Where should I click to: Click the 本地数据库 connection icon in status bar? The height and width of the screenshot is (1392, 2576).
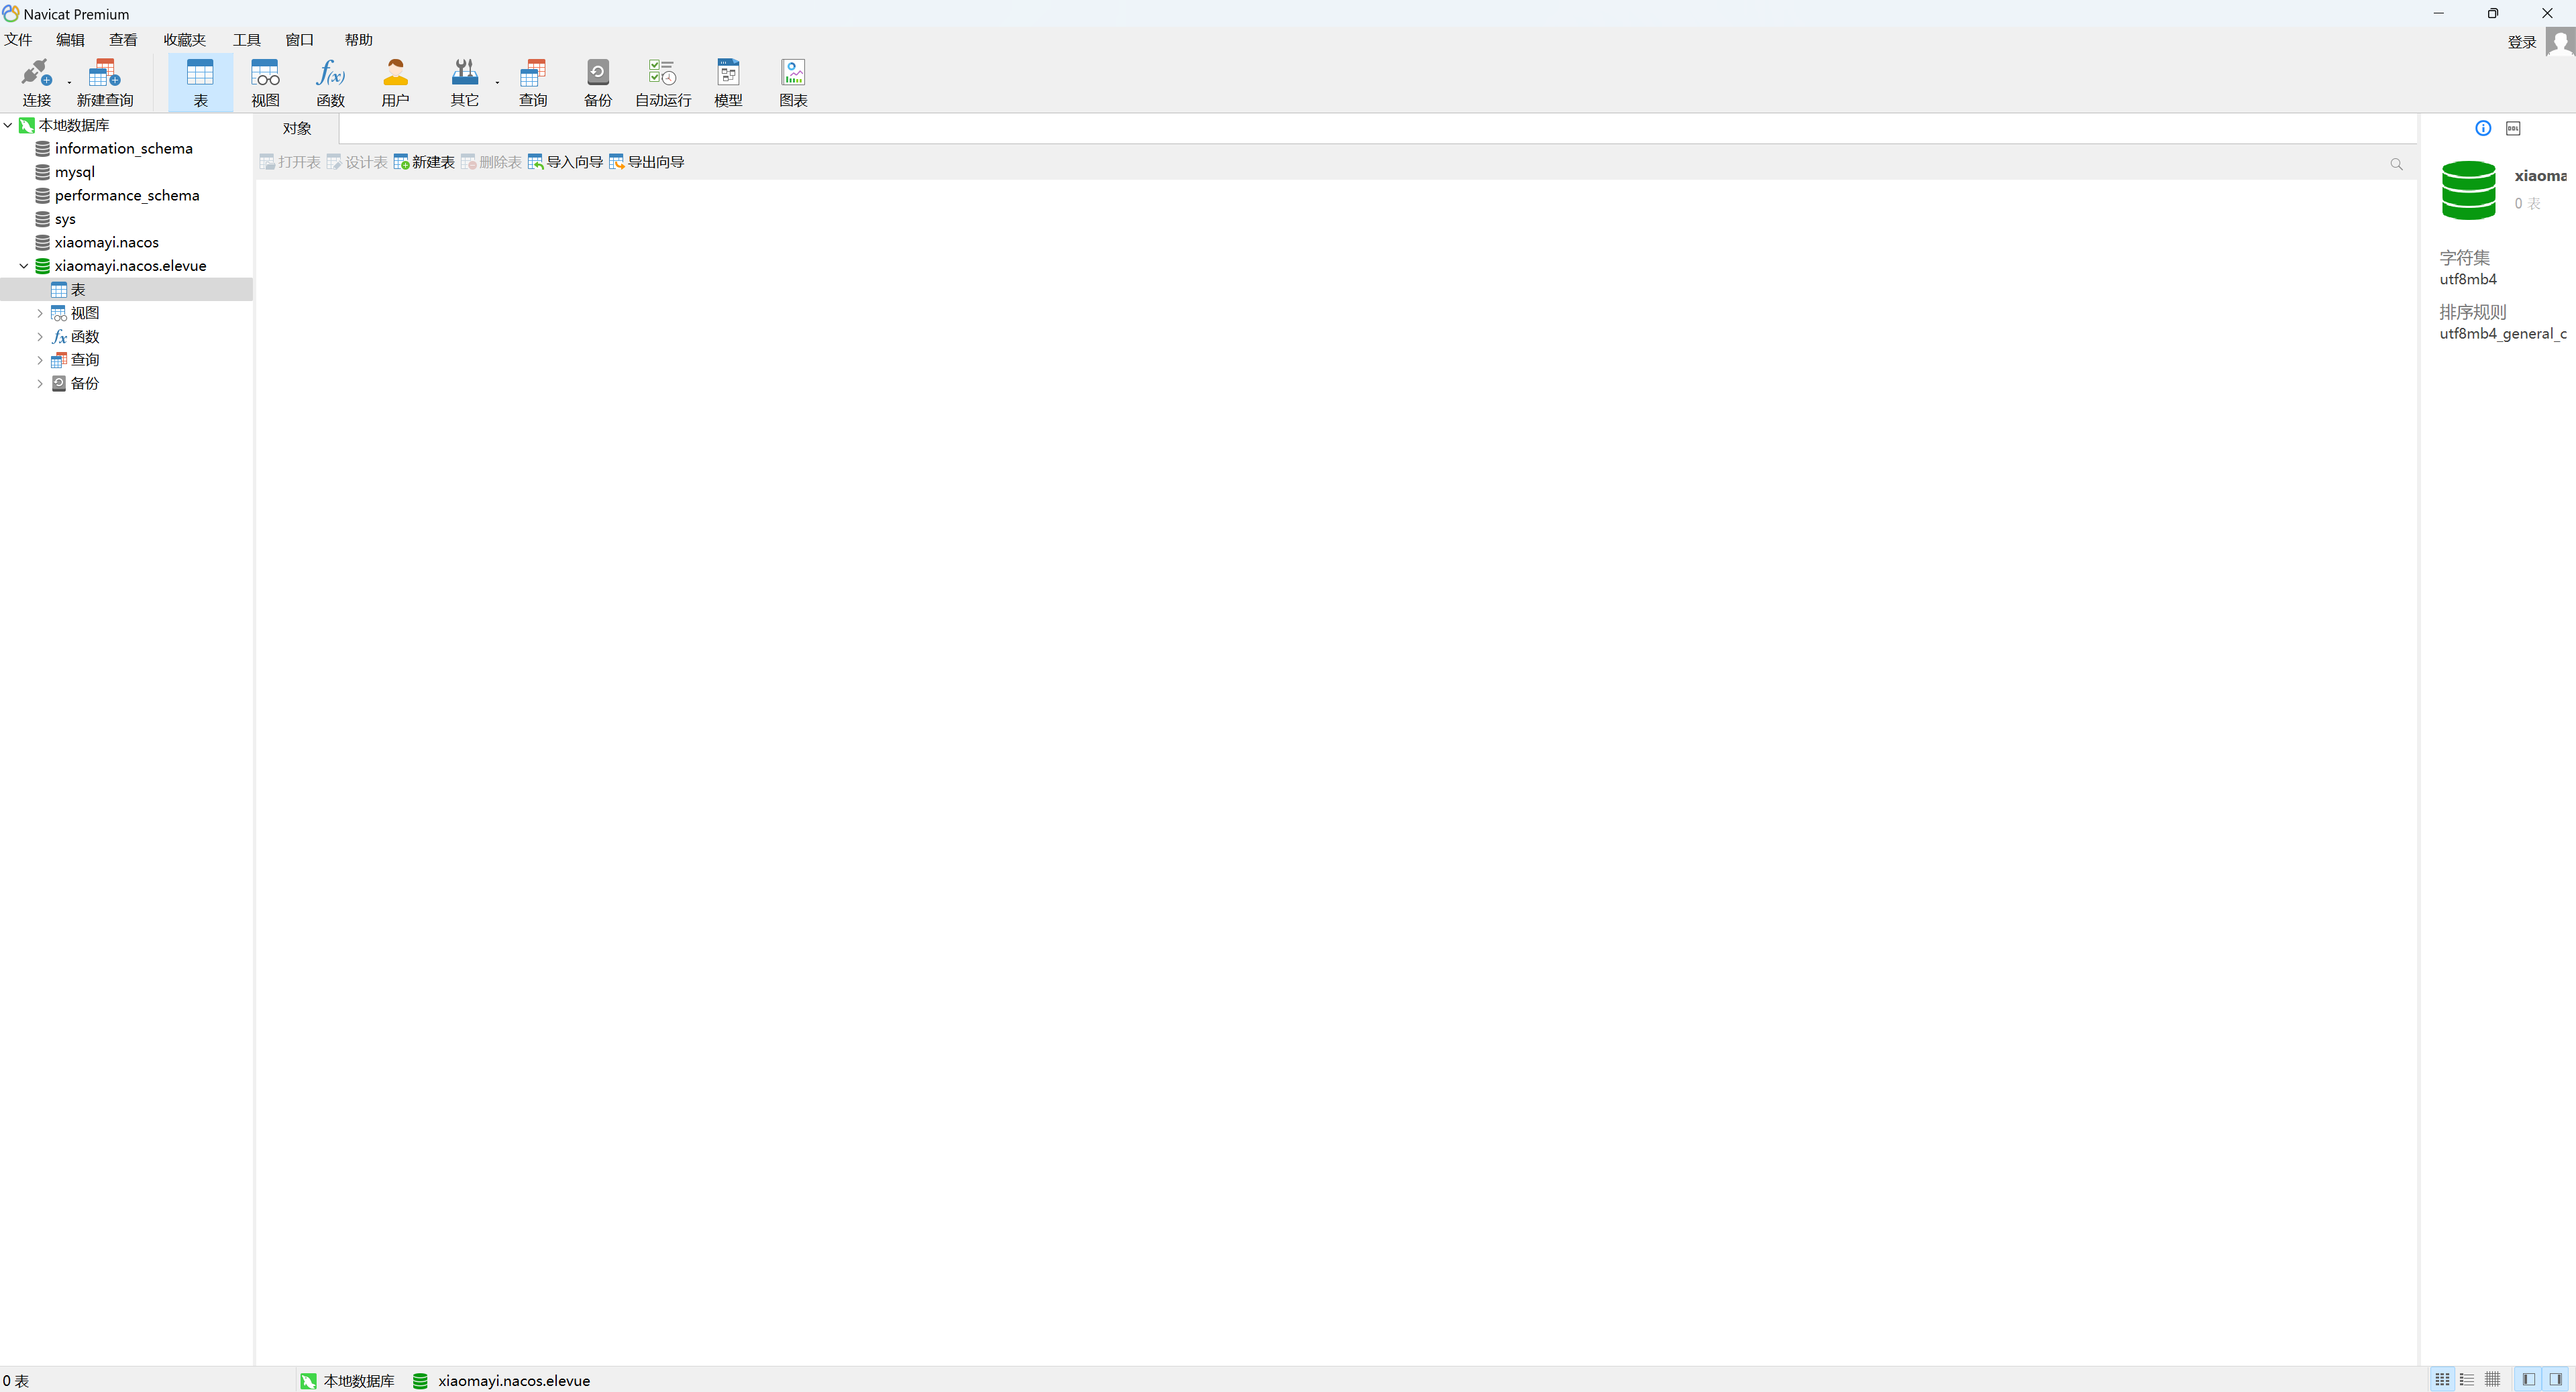click(x=308, y=1380)
